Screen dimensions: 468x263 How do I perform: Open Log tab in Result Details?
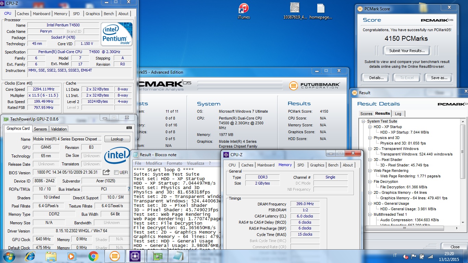[398, 114]
